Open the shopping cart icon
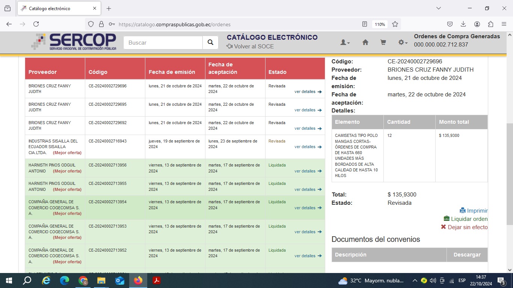 click(383, 43)
